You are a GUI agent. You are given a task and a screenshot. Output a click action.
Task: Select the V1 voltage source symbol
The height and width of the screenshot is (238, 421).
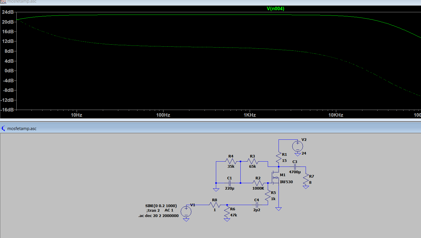pos(186,211)
